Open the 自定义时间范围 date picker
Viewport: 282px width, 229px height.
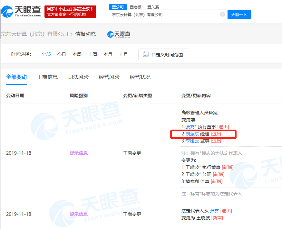(167, 55)
